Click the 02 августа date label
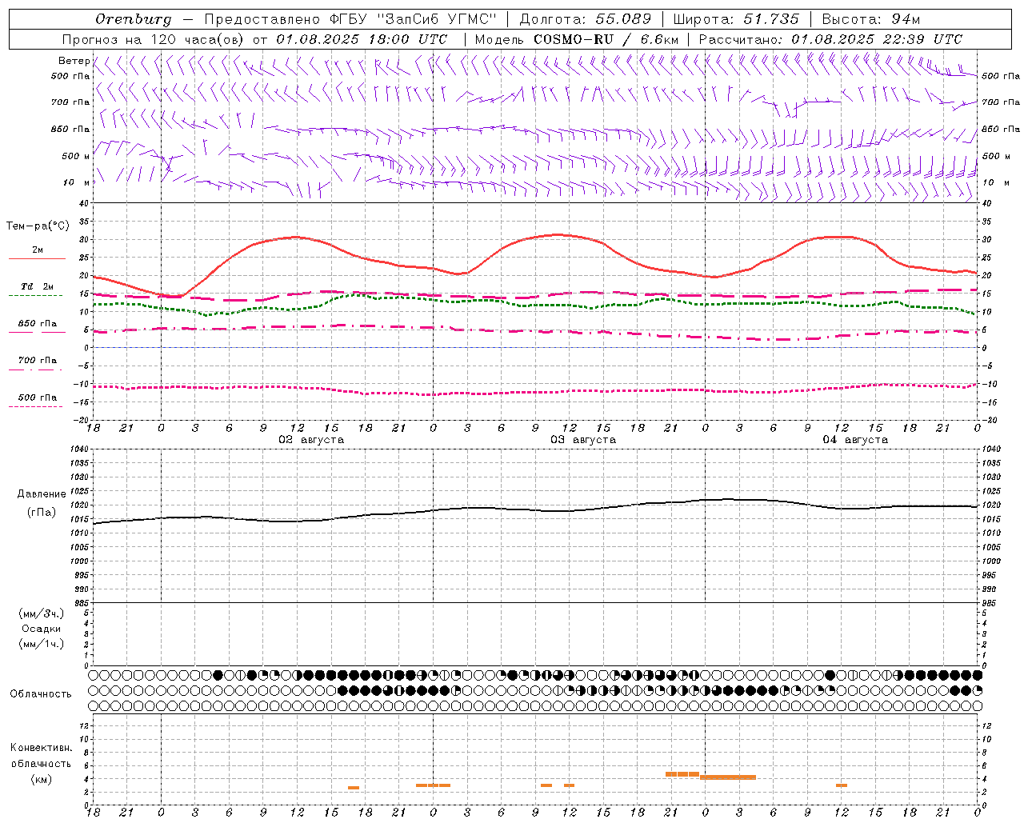This screenshot has width=1024, height=819. (x=311, y=440)
